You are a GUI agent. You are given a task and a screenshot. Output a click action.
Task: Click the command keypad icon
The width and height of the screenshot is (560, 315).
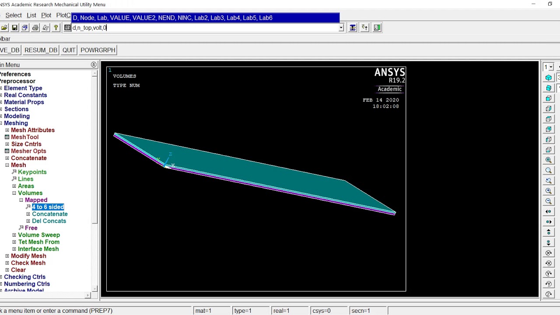point(67,28)
